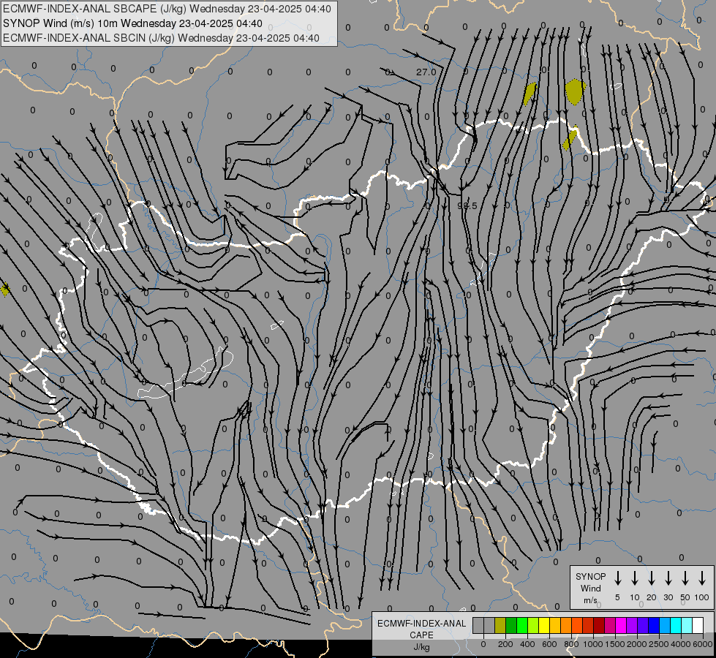Screen dimensions: 716x658
Task: Click the SBCIN title line in header
Action: tap(161, 38)
